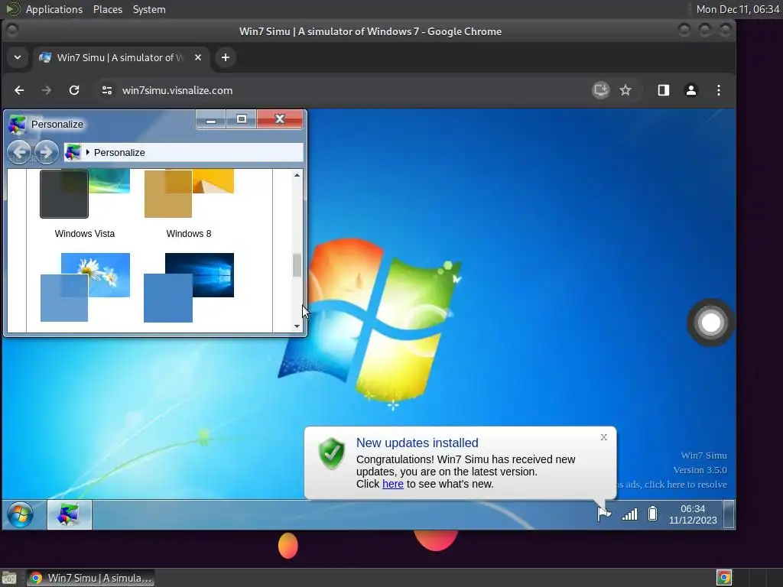Check the network signal tray icon
The image size is (783, 587).
[630, 514]
